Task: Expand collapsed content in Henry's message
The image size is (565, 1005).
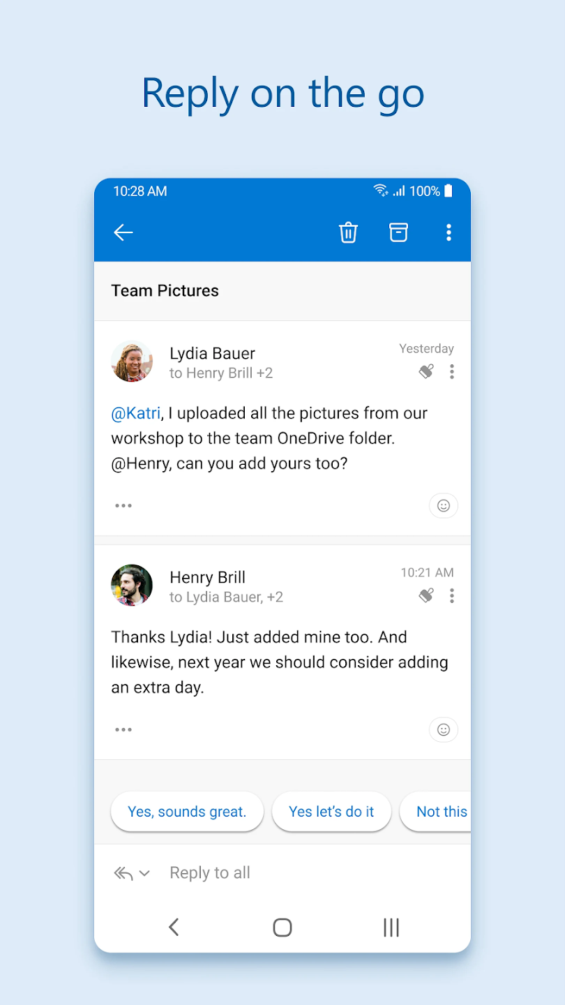Action: (x=123, y=730)
